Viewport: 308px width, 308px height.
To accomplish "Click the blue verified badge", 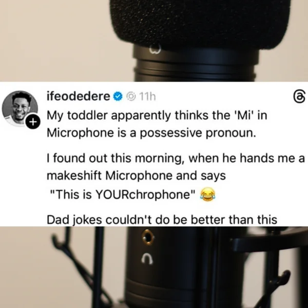I will [118, 97].
